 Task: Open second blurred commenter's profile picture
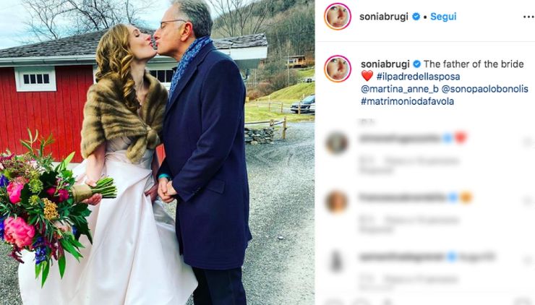337,202
